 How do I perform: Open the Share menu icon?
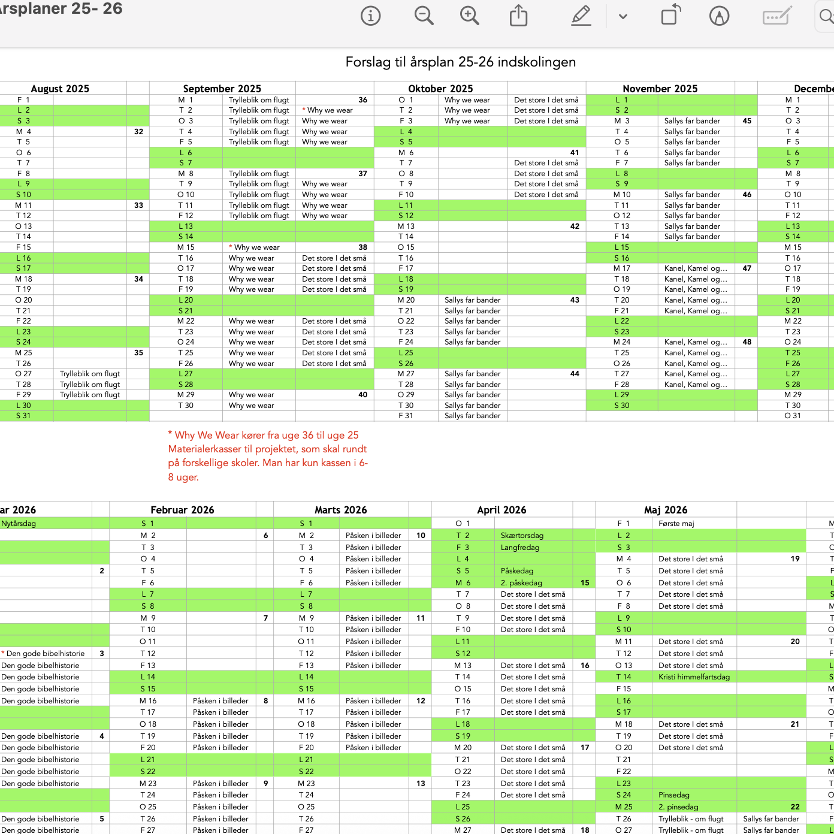pos(519,16)
